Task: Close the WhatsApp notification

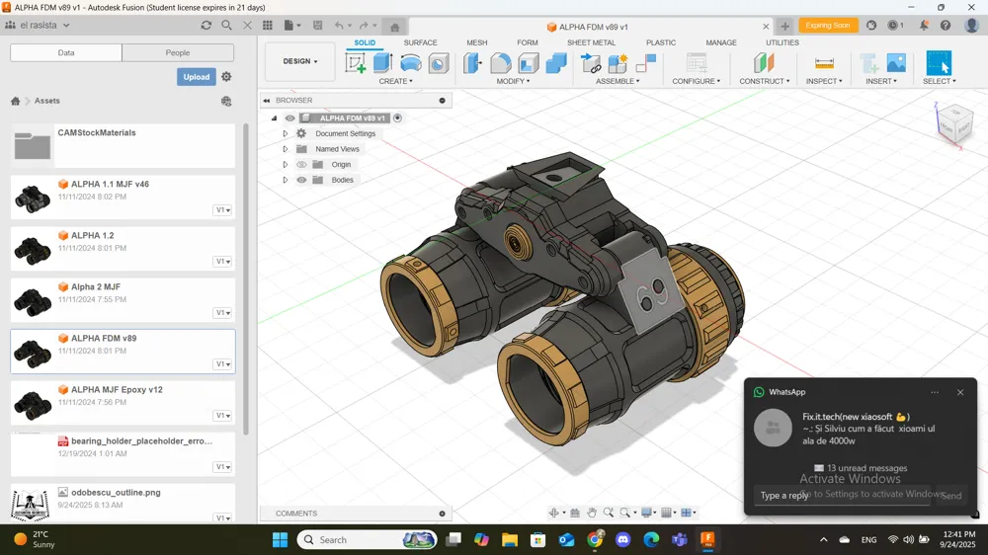Action: point(960,392)
